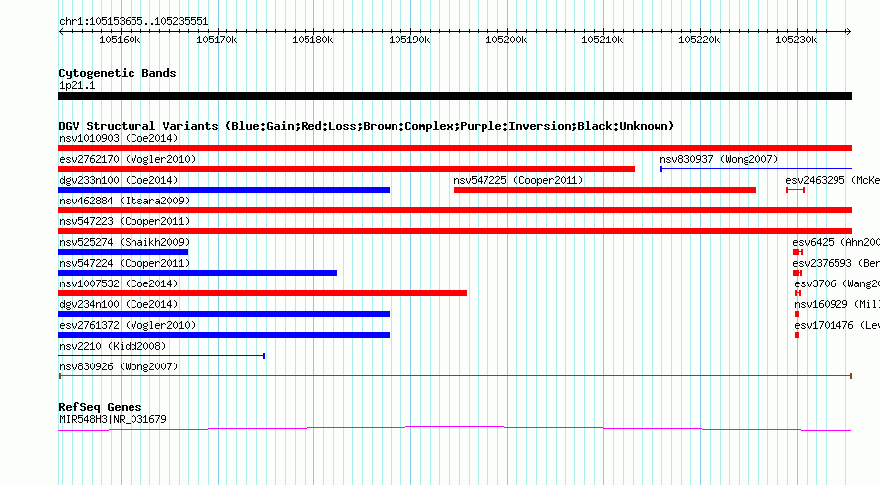Open esv3706 variant label
Screen dimensions: 880x485
(x=837, y=283)
